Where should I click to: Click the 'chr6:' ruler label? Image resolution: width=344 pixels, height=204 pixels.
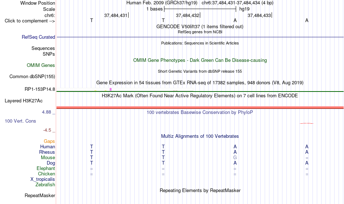pyautogui.click(x=50, y=15)
